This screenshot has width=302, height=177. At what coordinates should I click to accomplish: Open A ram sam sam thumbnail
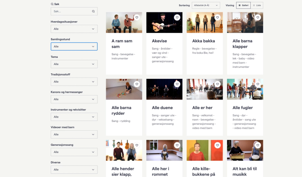124,23
